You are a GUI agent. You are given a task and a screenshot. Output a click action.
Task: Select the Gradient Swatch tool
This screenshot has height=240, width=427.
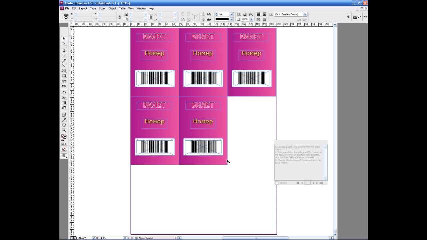pyautogui.click(x=64, y=103)
